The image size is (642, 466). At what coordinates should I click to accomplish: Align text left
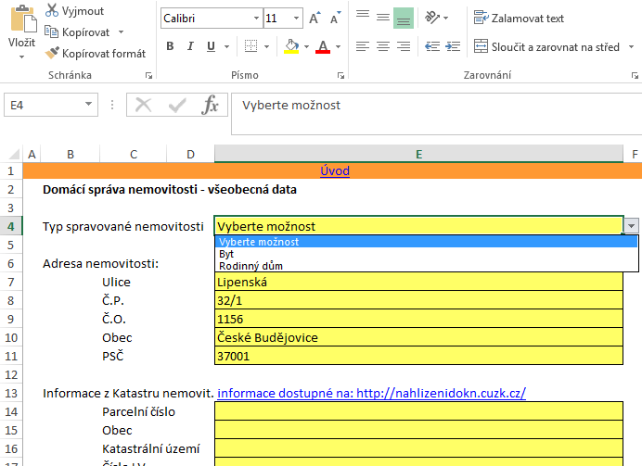[x=363, y=46]
